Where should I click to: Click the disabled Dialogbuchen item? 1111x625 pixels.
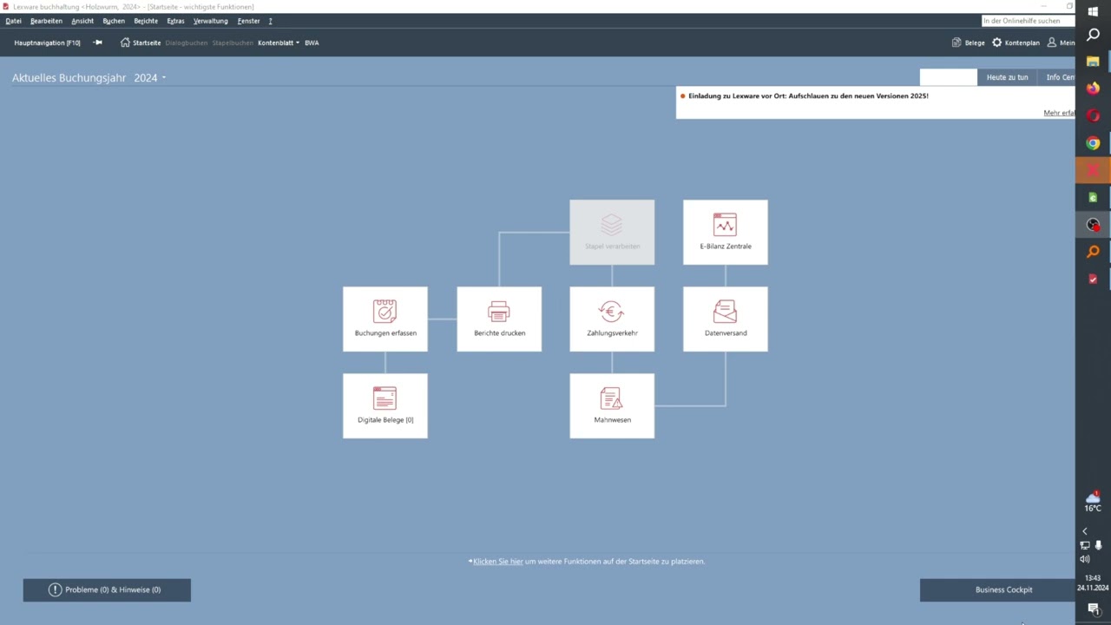pos(187,43)
